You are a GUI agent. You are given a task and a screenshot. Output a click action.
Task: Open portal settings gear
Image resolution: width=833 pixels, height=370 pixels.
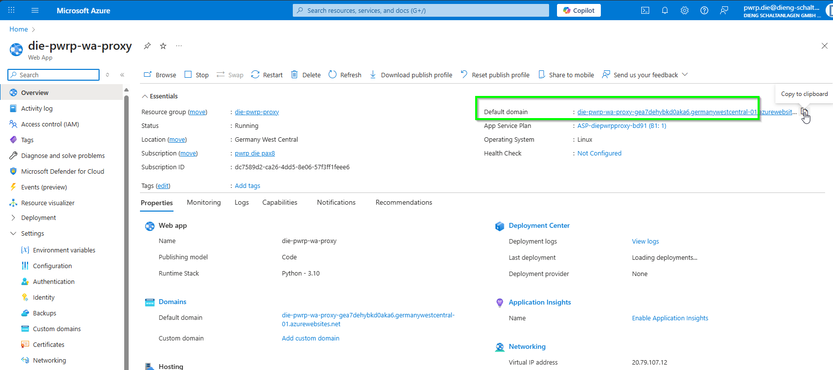(x=685, y=10)
